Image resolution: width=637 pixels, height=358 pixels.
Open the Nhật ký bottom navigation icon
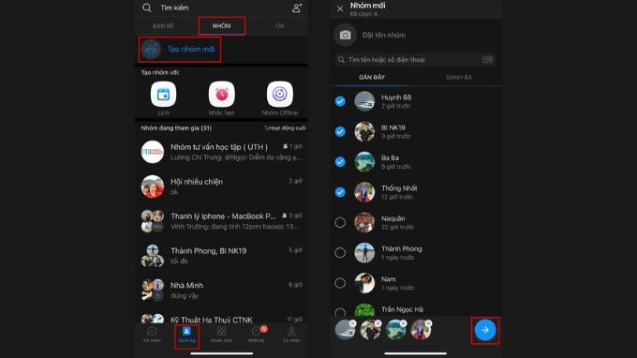pyautogui.click(x=257, y=335)
